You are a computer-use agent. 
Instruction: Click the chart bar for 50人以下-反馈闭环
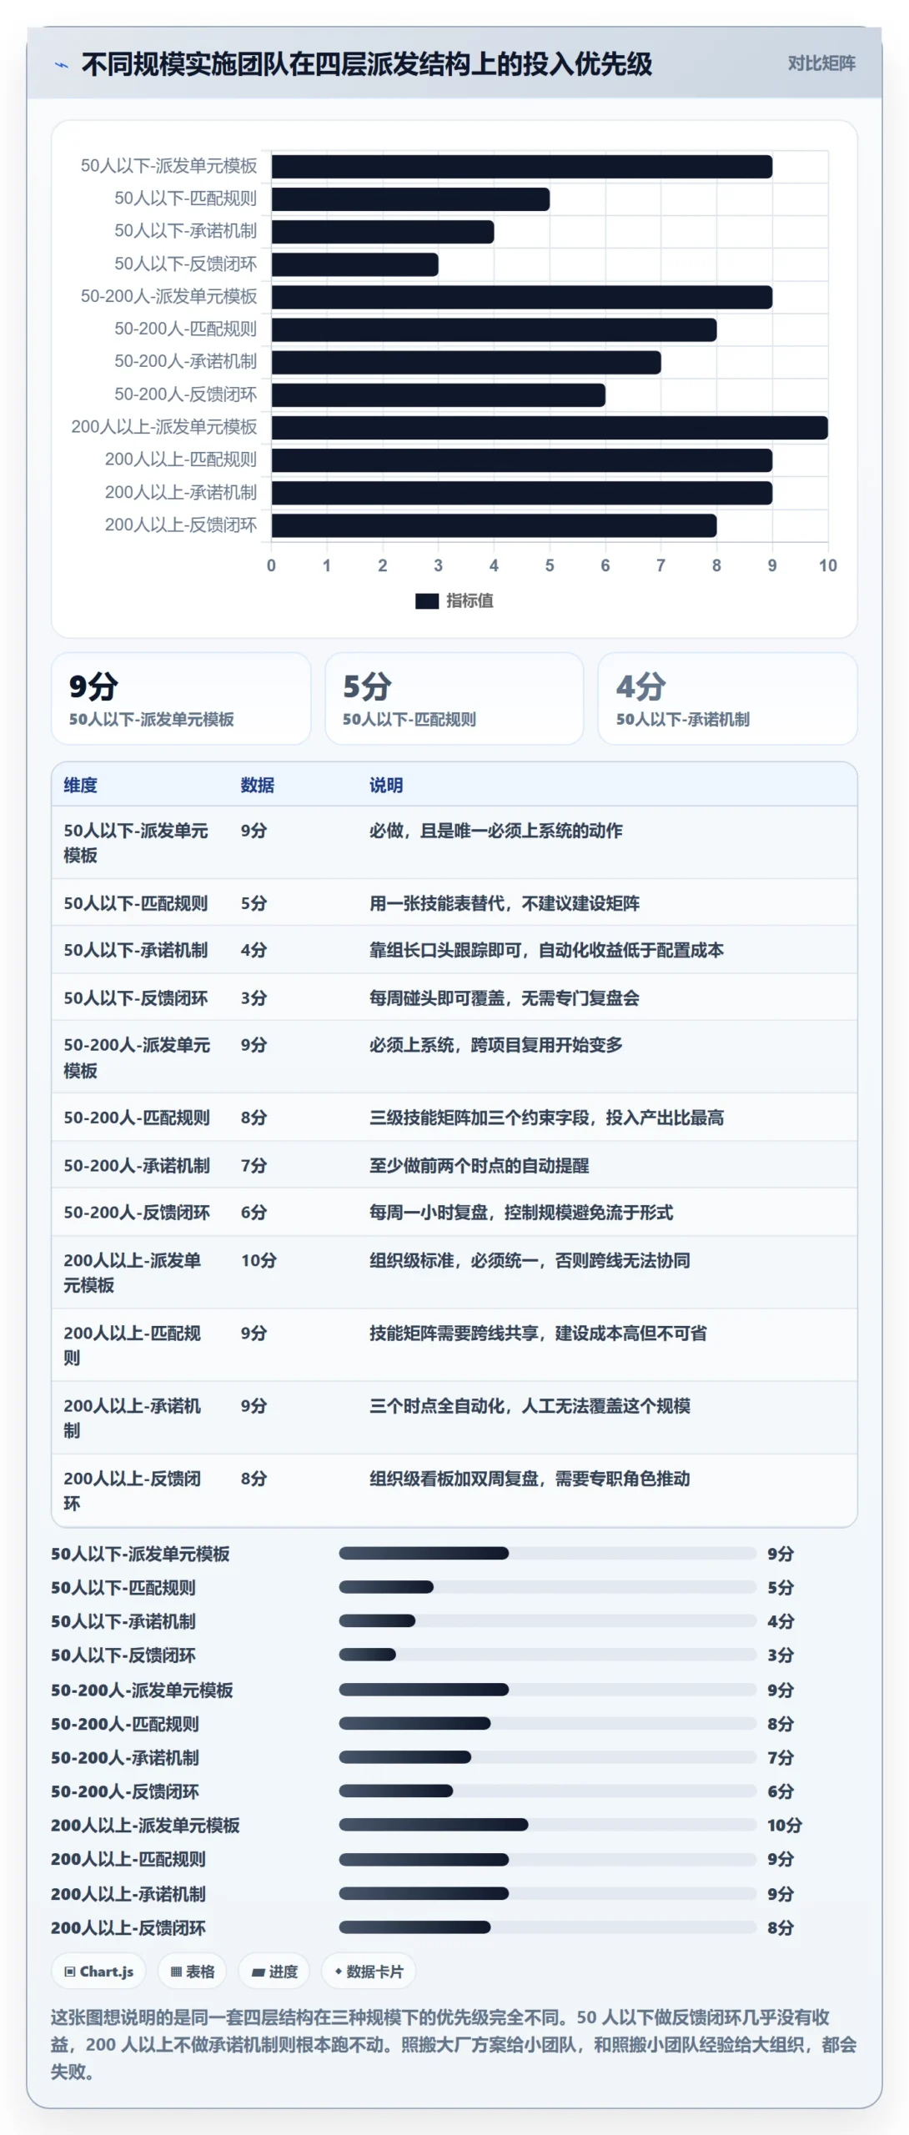click(354, 264)
